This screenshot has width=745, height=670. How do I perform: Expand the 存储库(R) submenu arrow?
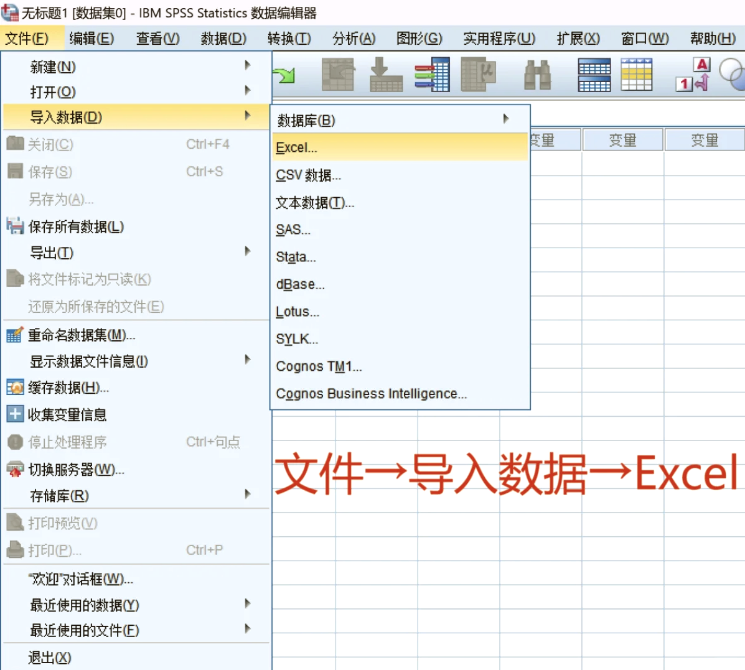point(247,495)
